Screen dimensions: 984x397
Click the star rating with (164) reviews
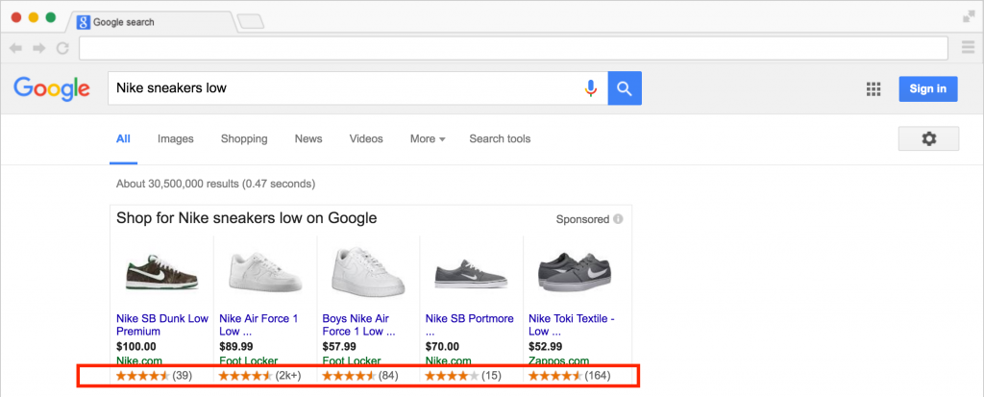[x=569, y=376]
